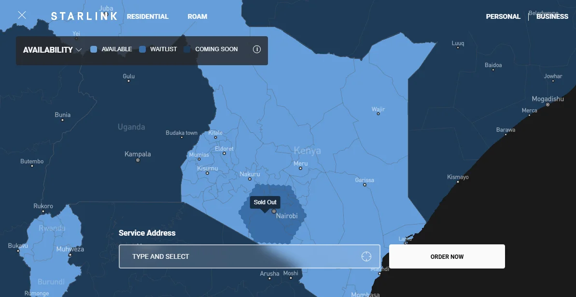Click the Wajir map dot

coord(378,114)
